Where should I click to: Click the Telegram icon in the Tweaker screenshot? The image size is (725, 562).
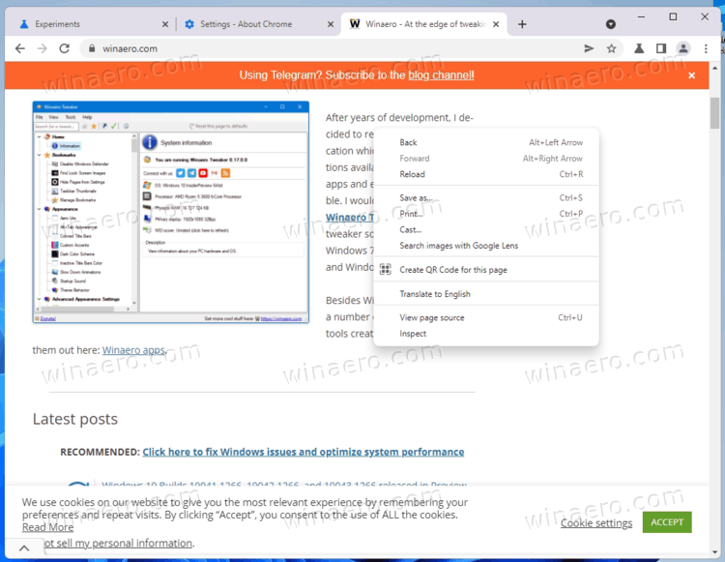coord(191,173)
